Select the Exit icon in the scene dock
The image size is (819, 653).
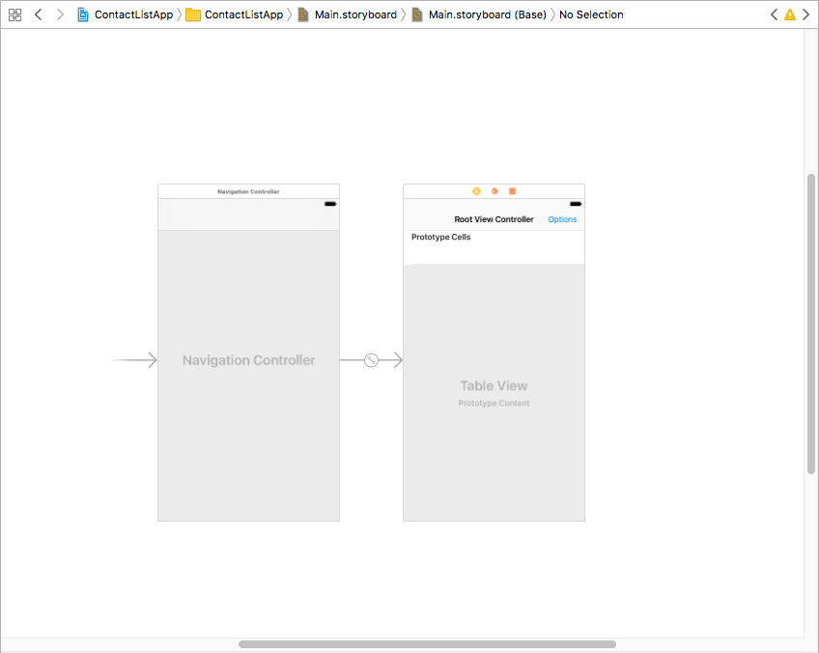click(512, 191)
